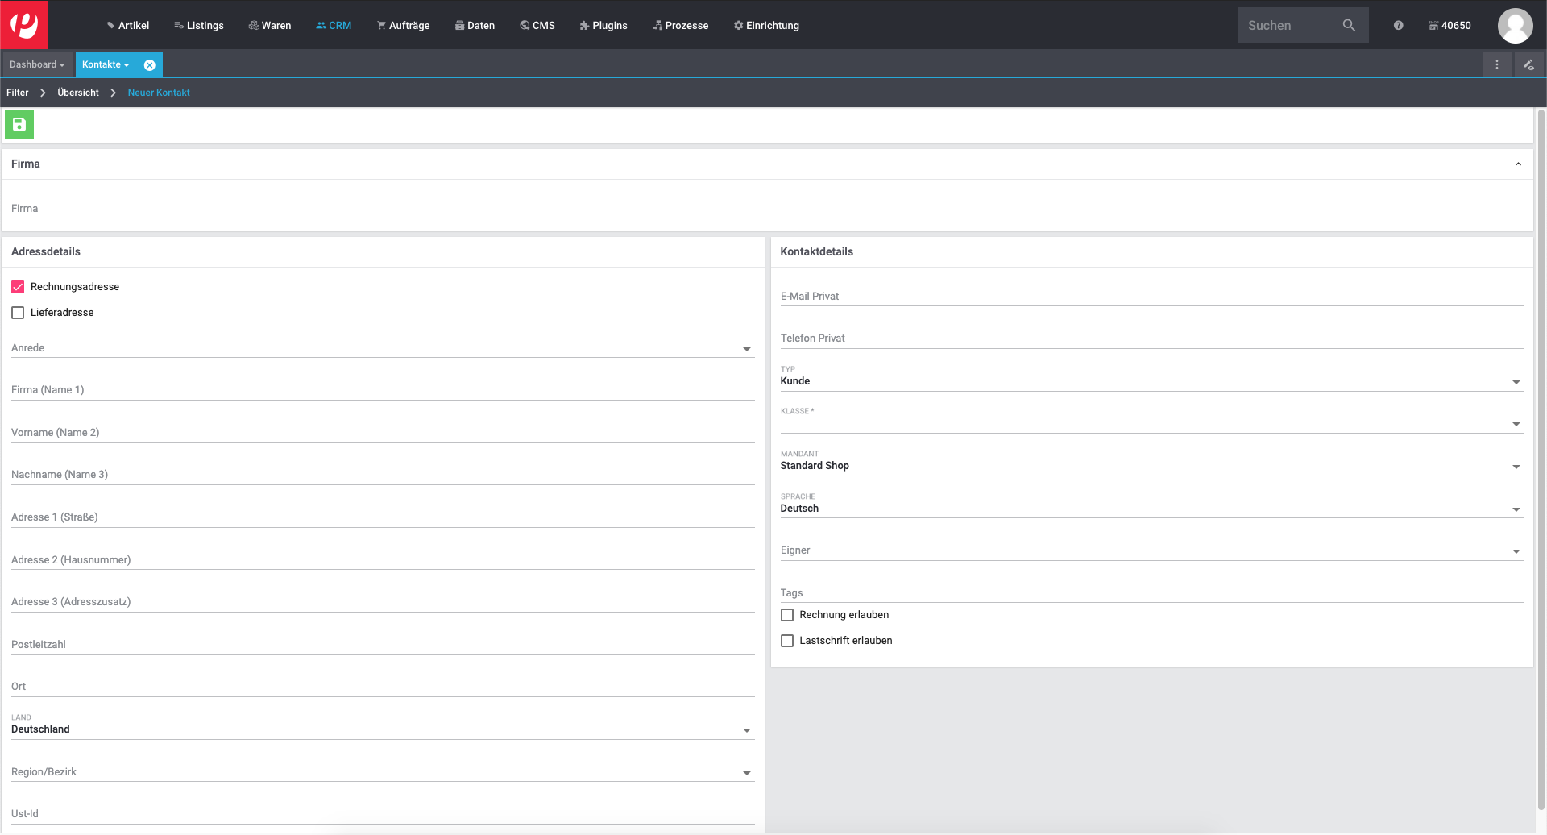Viewport: 1547px width, 835px height.
Task: Open the Waren menu
Action: (x=270, y=26)
